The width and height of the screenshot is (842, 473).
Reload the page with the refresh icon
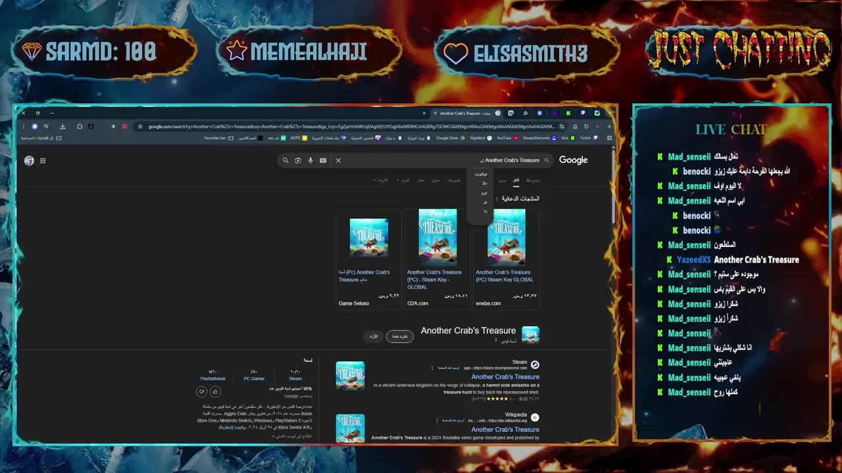pyautogui.click(x=586, y=126)
